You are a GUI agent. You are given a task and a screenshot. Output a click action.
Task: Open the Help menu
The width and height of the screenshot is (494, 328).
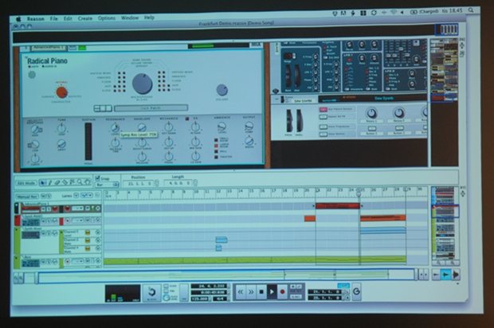pyautogui.click(x=149, y=18)
